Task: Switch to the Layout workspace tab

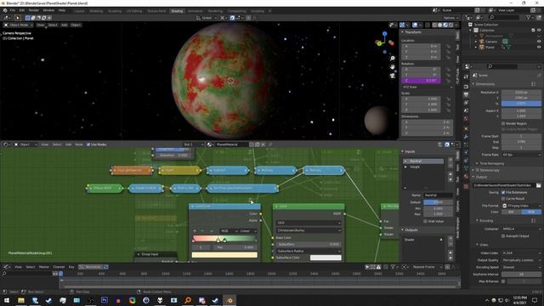Action: point(79,11)
